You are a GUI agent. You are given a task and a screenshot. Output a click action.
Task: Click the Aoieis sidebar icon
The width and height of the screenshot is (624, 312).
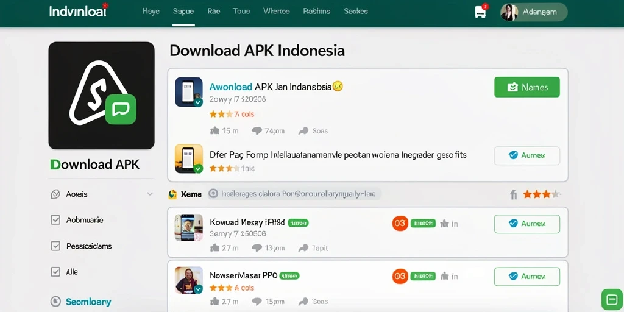55,194
